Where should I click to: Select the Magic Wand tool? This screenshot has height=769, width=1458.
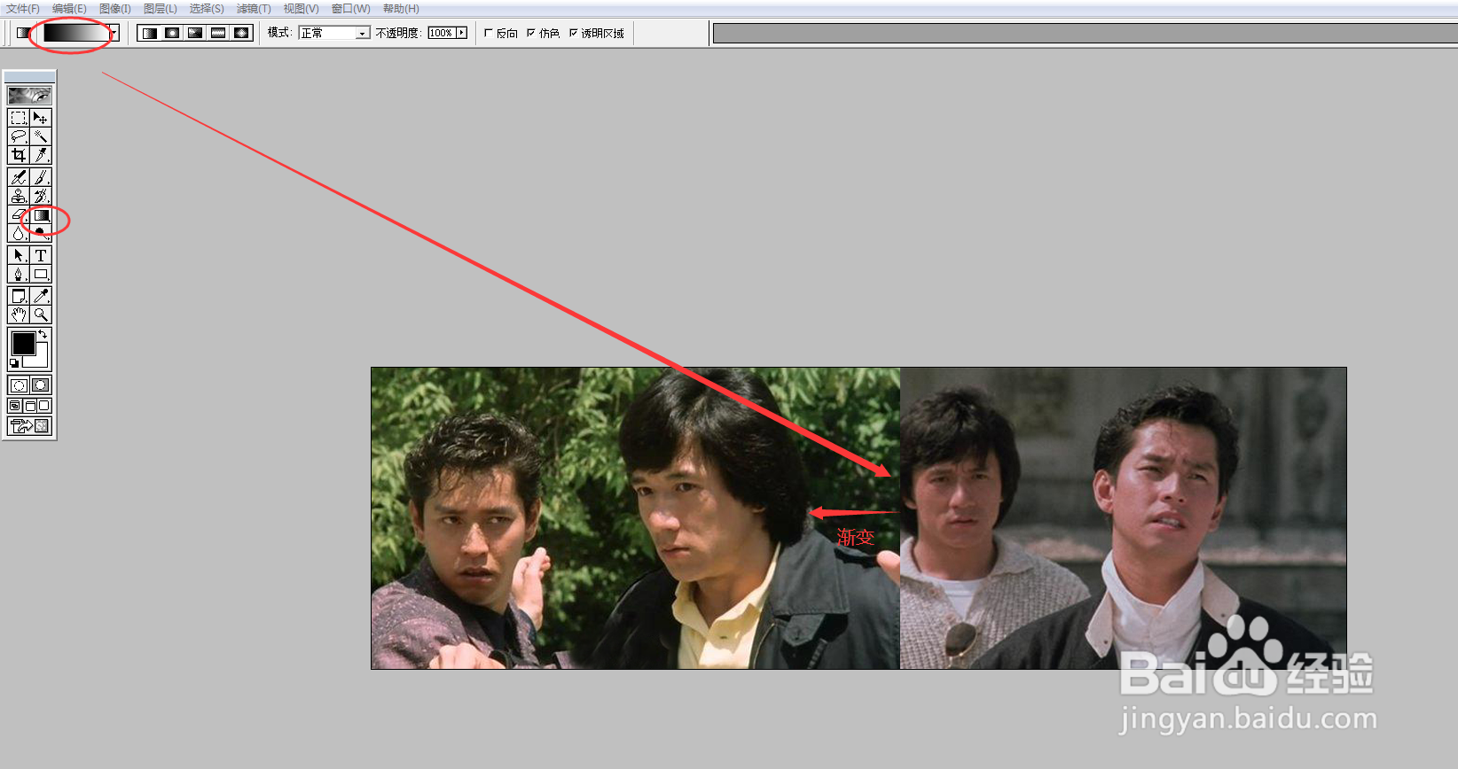(x=41, y=136)
